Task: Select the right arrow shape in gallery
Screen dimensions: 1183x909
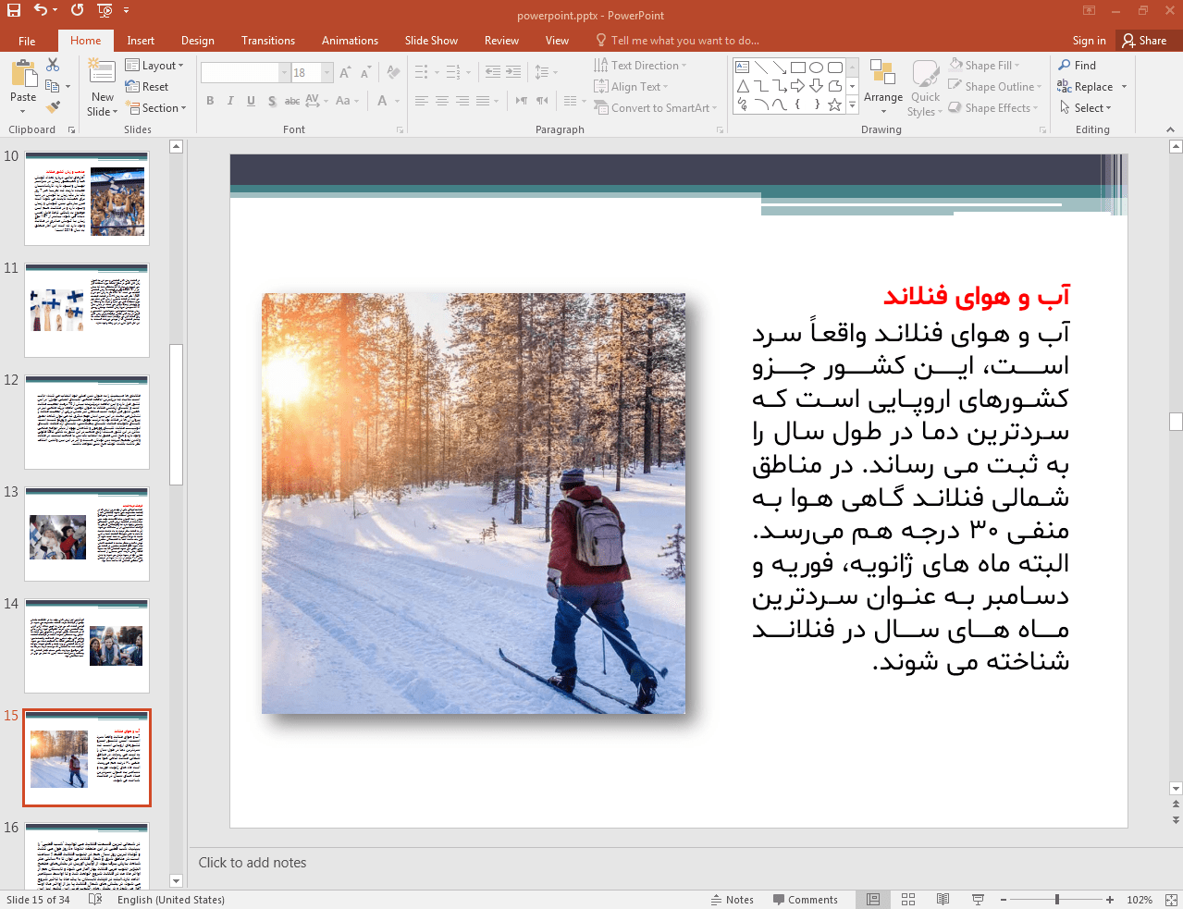Action: coord(797,86)
